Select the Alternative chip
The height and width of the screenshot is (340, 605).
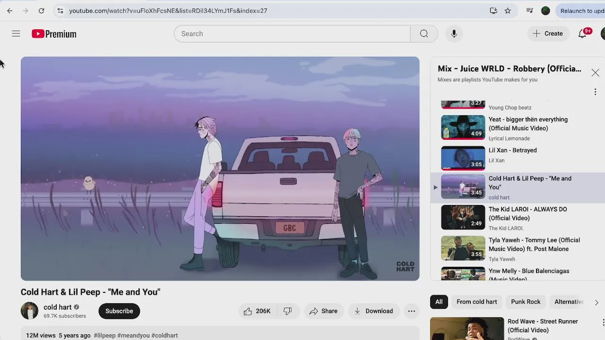569,302
